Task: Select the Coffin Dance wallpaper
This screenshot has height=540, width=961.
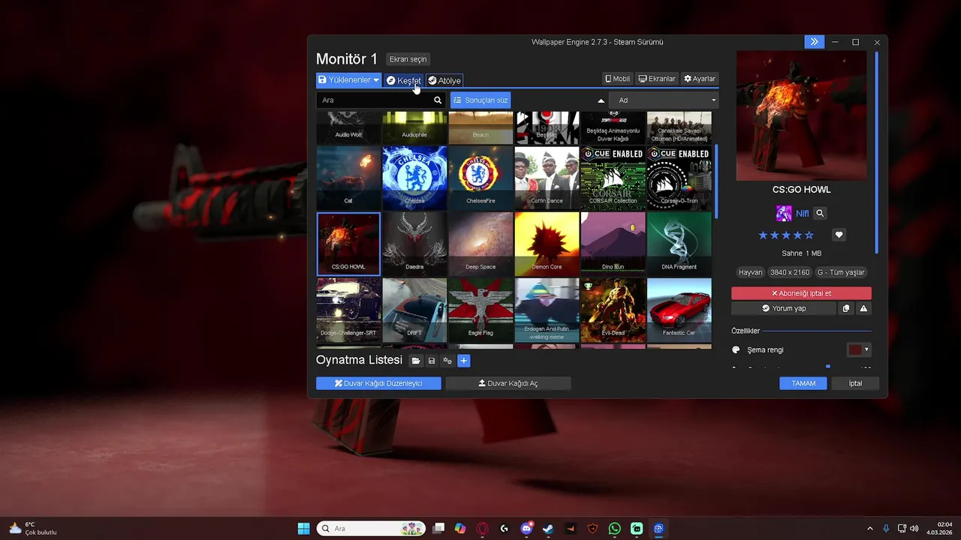Action: pos(547,178)
